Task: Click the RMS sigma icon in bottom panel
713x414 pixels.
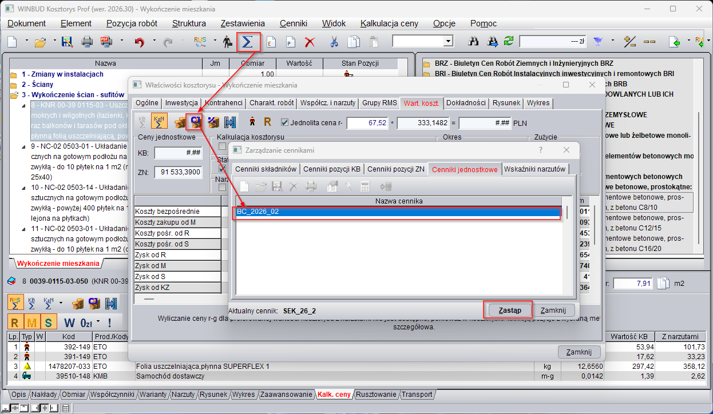Action: 15,302
